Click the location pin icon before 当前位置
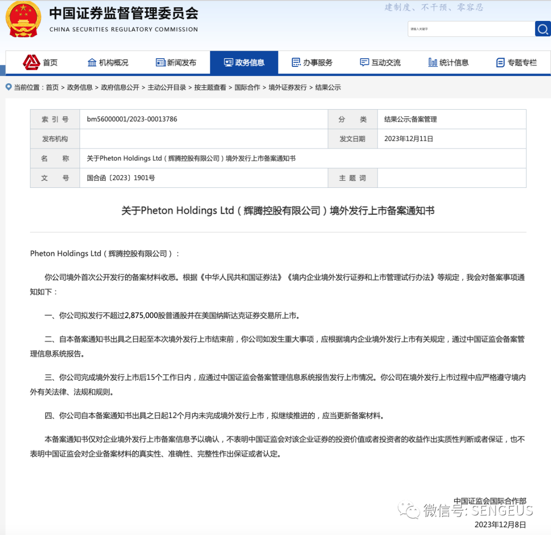Viewport: 551px width, 535px height. pyautogui.click(x=9, y=87)
